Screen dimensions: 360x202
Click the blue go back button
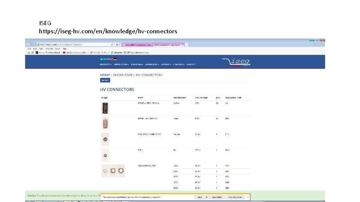click(105, 80)
